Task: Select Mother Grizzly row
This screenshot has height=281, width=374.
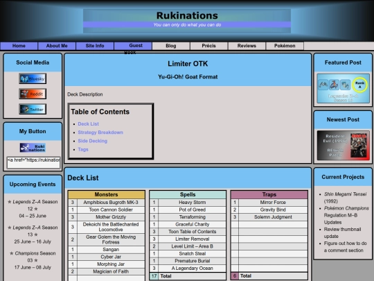Action: point(107,217)
